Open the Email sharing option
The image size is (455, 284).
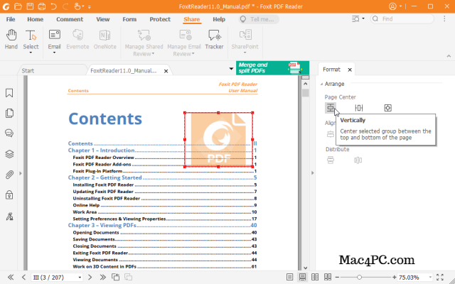coord(54,39)
